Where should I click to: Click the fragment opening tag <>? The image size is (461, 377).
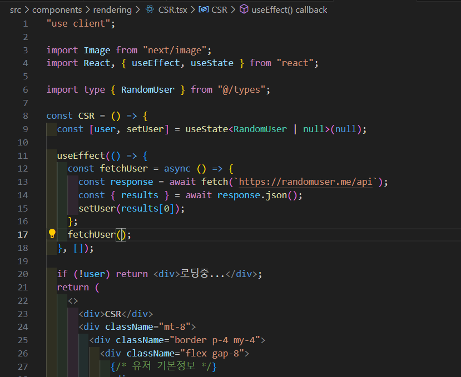click(x=73, y=301)
